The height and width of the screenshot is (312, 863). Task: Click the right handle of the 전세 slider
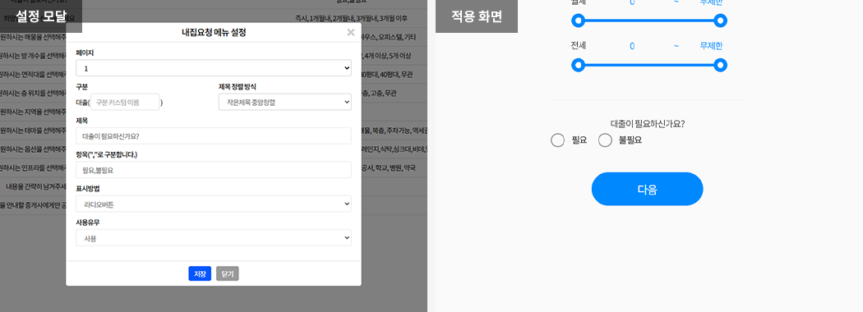pos(721,66)
